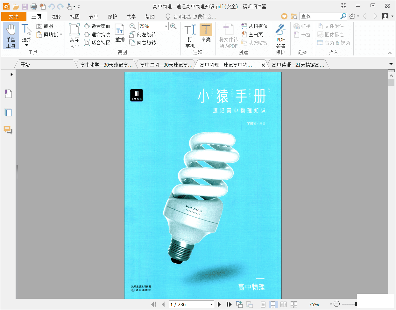Set view to Actual Size (实际大小)

pos(74,35)
